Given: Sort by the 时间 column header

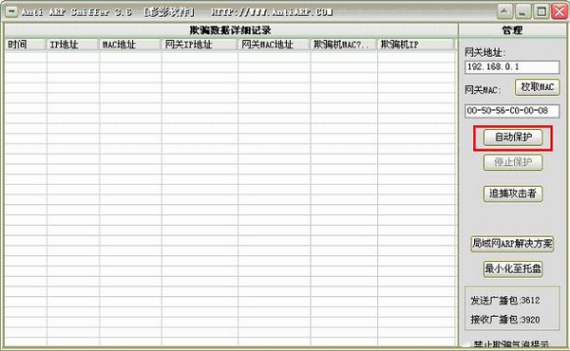Looking at the screenshot, I should (x=26, y=45).
